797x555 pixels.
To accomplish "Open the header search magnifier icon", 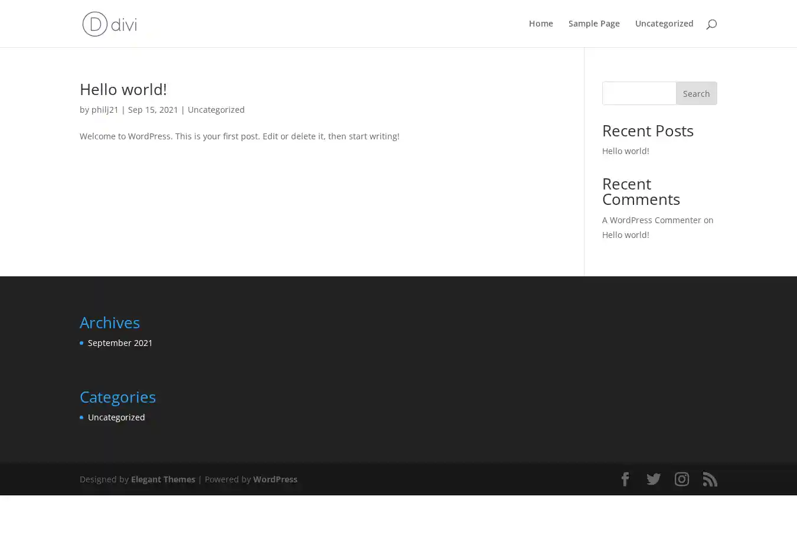I will 711,24.
